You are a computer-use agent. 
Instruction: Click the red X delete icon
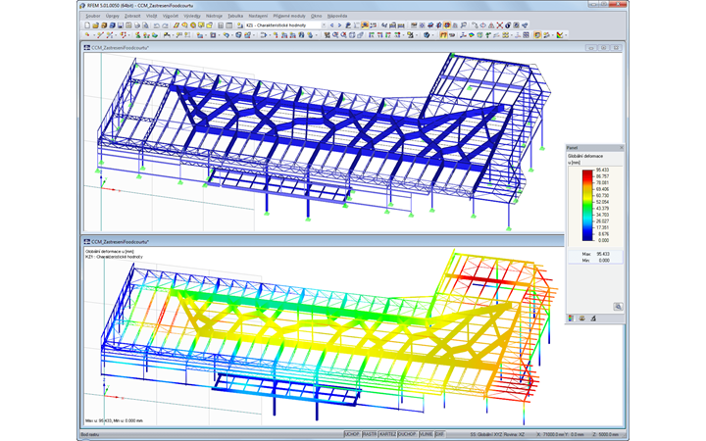coord(499,25)
